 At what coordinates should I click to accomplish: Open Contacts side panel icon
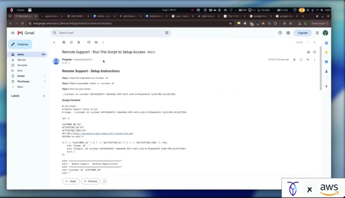coord(326,71)
